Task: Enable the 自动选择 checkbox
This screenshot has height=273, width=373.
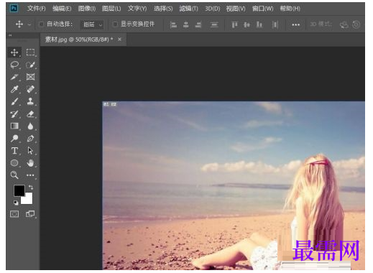Action: pos(42,24)
